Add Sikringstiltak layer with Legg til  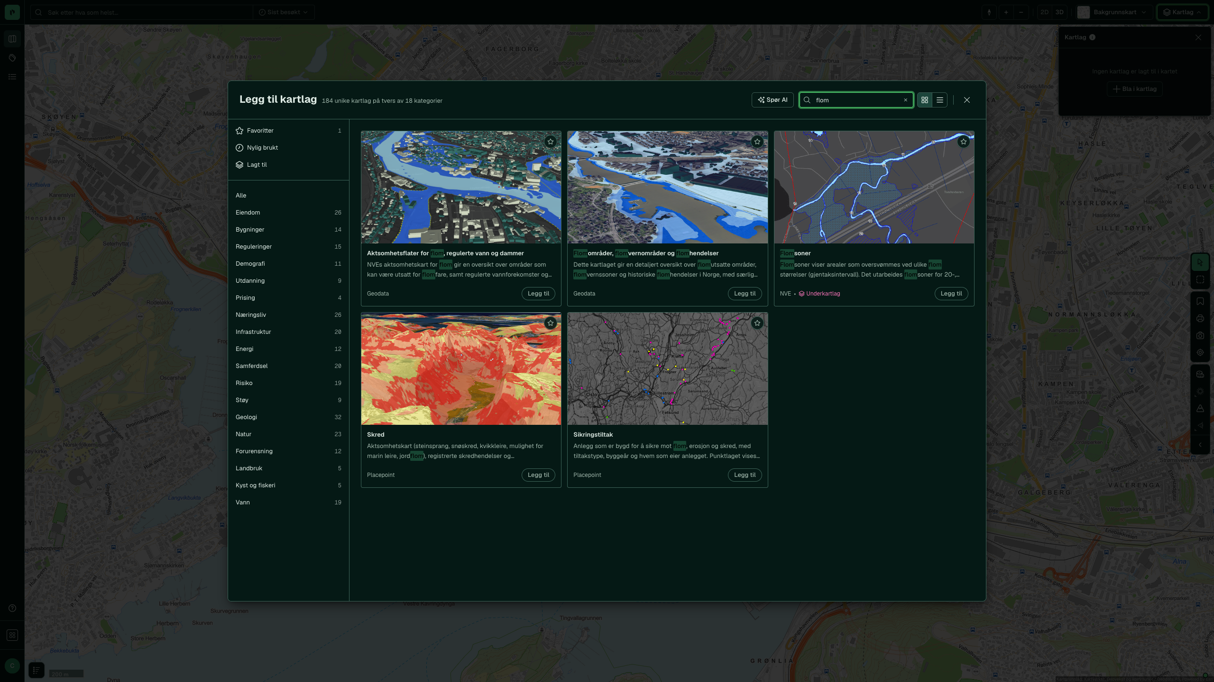pos(745,475)
